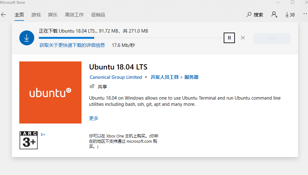
Task: Click the download progress bar
Action: click(131, 38)
